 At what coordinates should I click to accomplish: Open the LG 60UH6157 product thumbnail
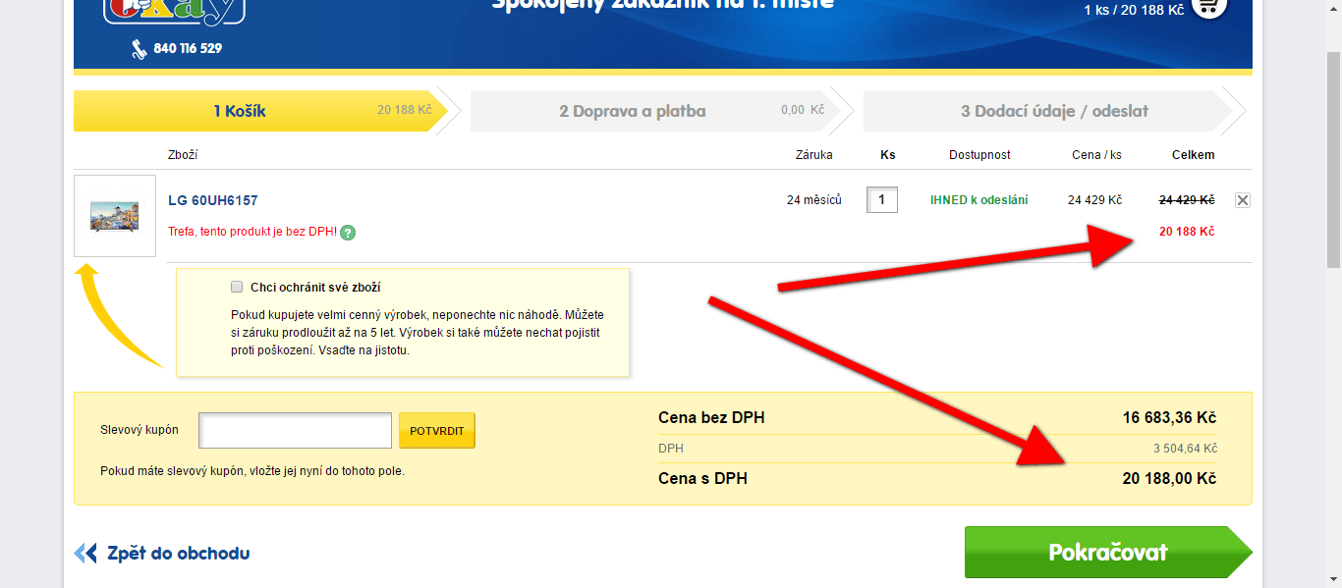point(115,216)
